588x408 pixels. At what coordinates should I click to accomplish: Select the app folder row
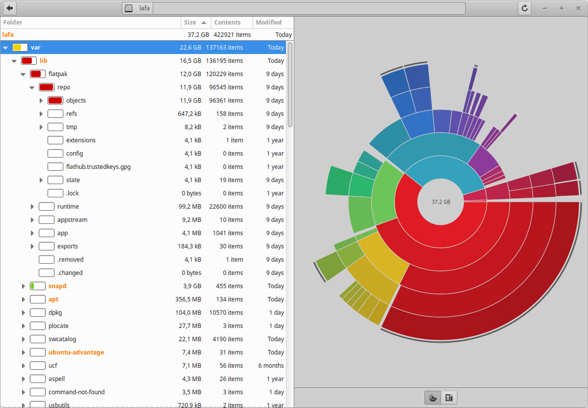point(143,233)
